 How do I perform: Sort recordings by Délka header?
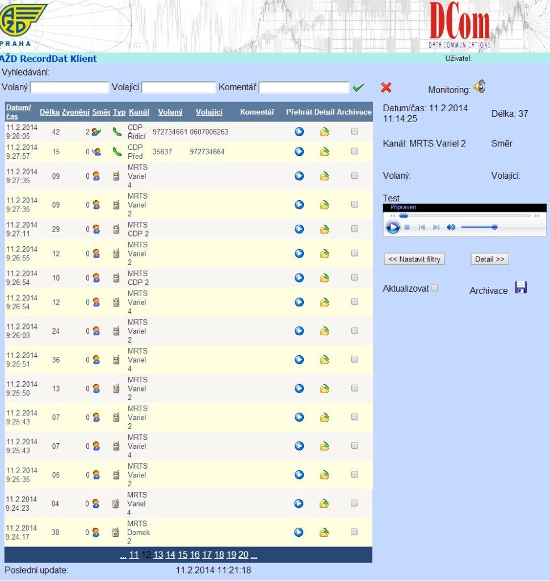49,112
